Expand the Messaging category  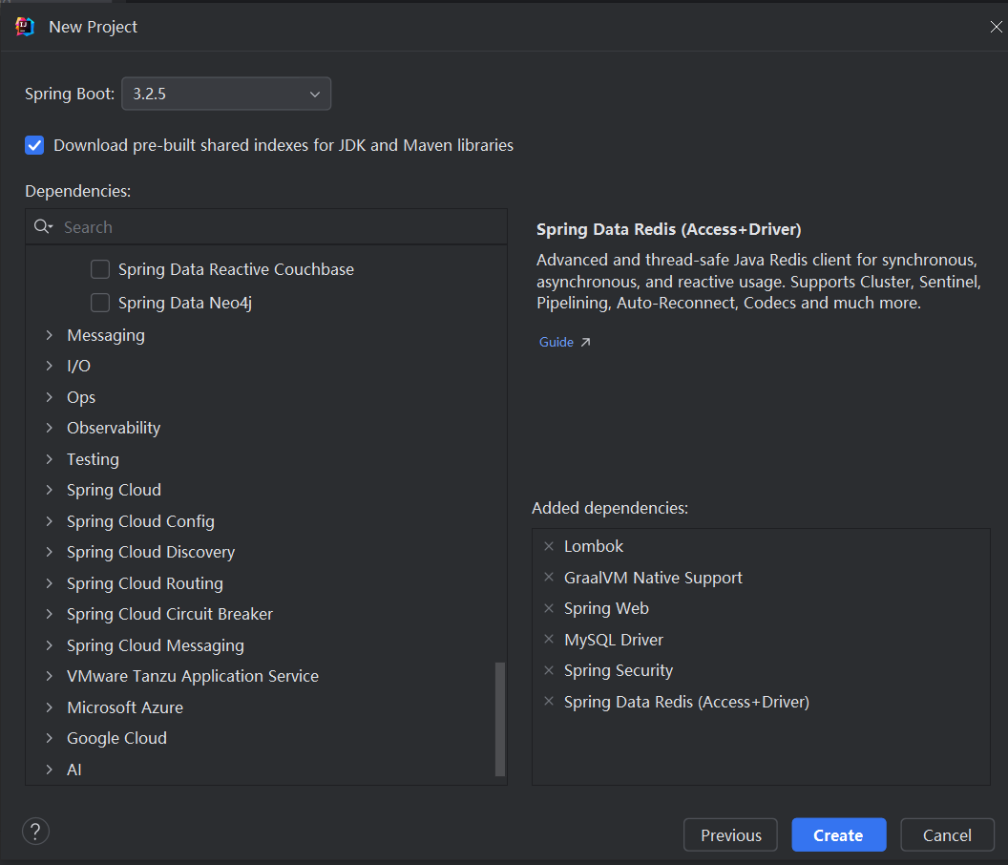[50, 335]
